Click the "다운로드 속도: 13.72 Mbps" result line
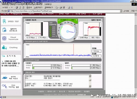Image resolution: width=137 pixels, height=99 pixels. [49, 84]
